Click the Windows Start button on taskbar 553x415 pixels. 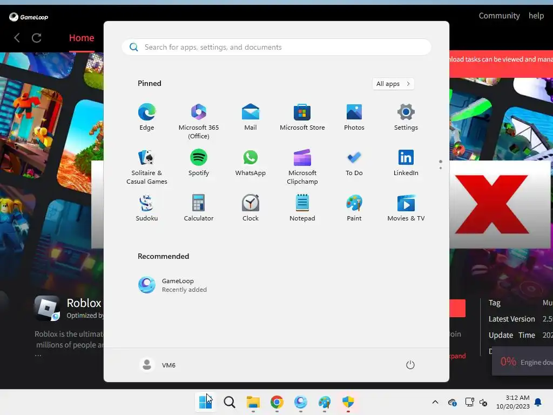(x=205, y=402)
